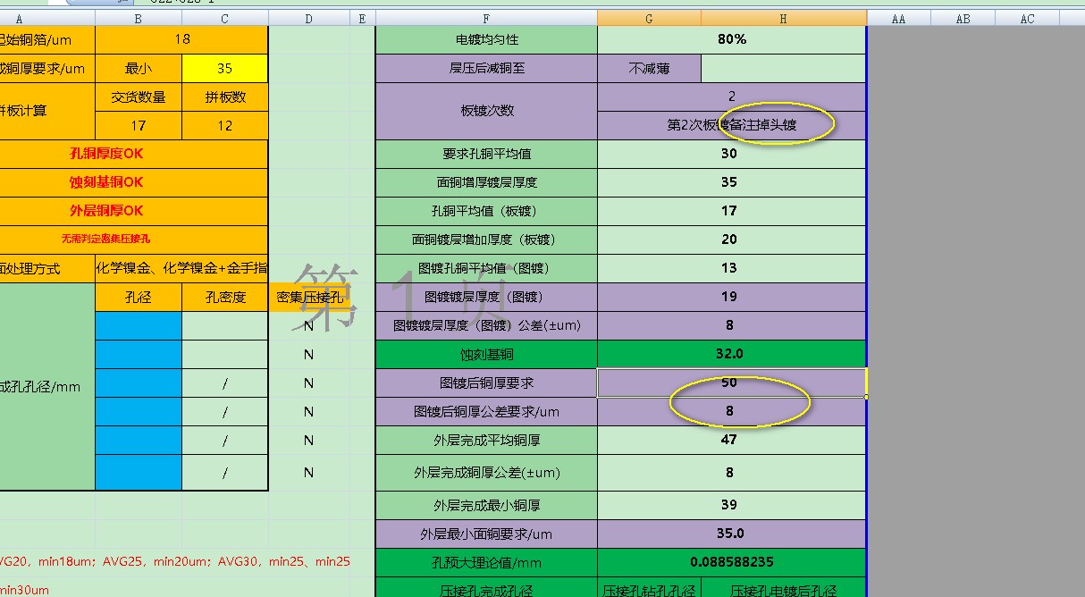Select the value 30 for 要求孔铜平均值
The height and width of the screenshot is (597, 1085).
(x=732, y=154)
